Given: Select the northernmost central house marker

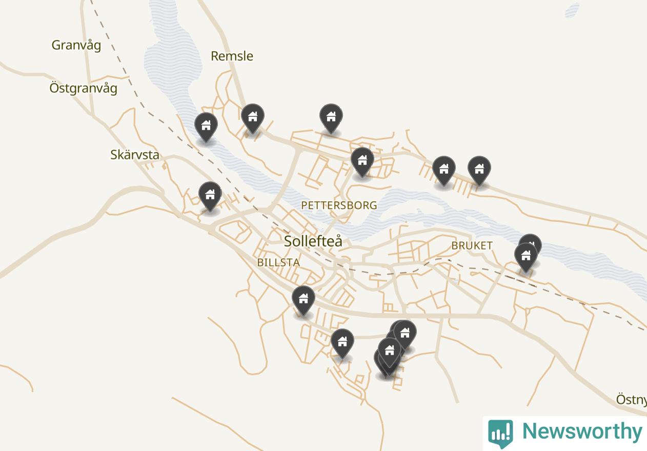Looking at the screenshot, I should click(x=331, y=119).
